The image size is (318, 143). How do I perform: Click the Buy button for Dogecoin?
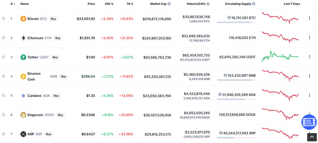tap(60, 115)
